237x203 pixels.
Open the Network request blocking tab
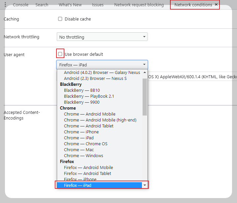coord(139,5)
